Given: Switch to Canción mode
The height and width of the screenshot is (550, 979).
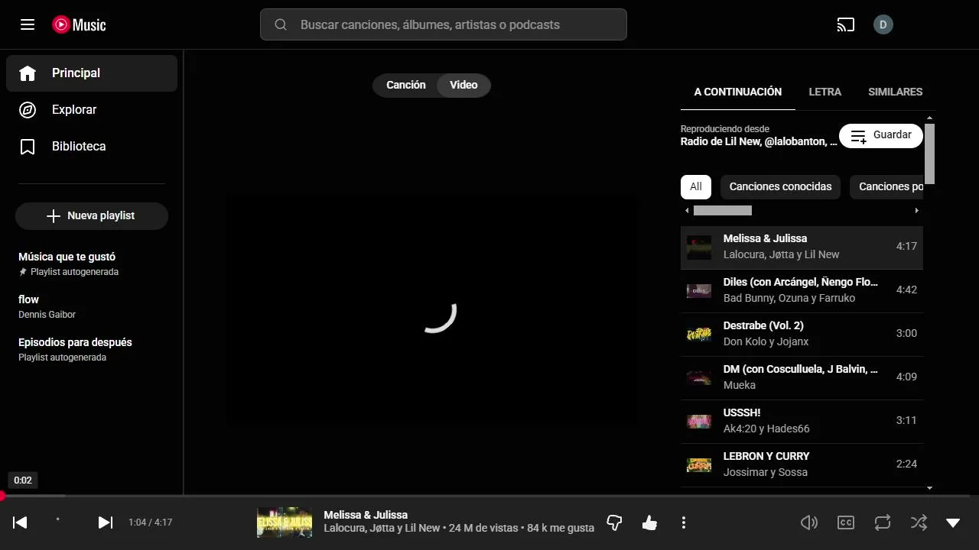Looking at the screenshot, I should pos(405,85).
